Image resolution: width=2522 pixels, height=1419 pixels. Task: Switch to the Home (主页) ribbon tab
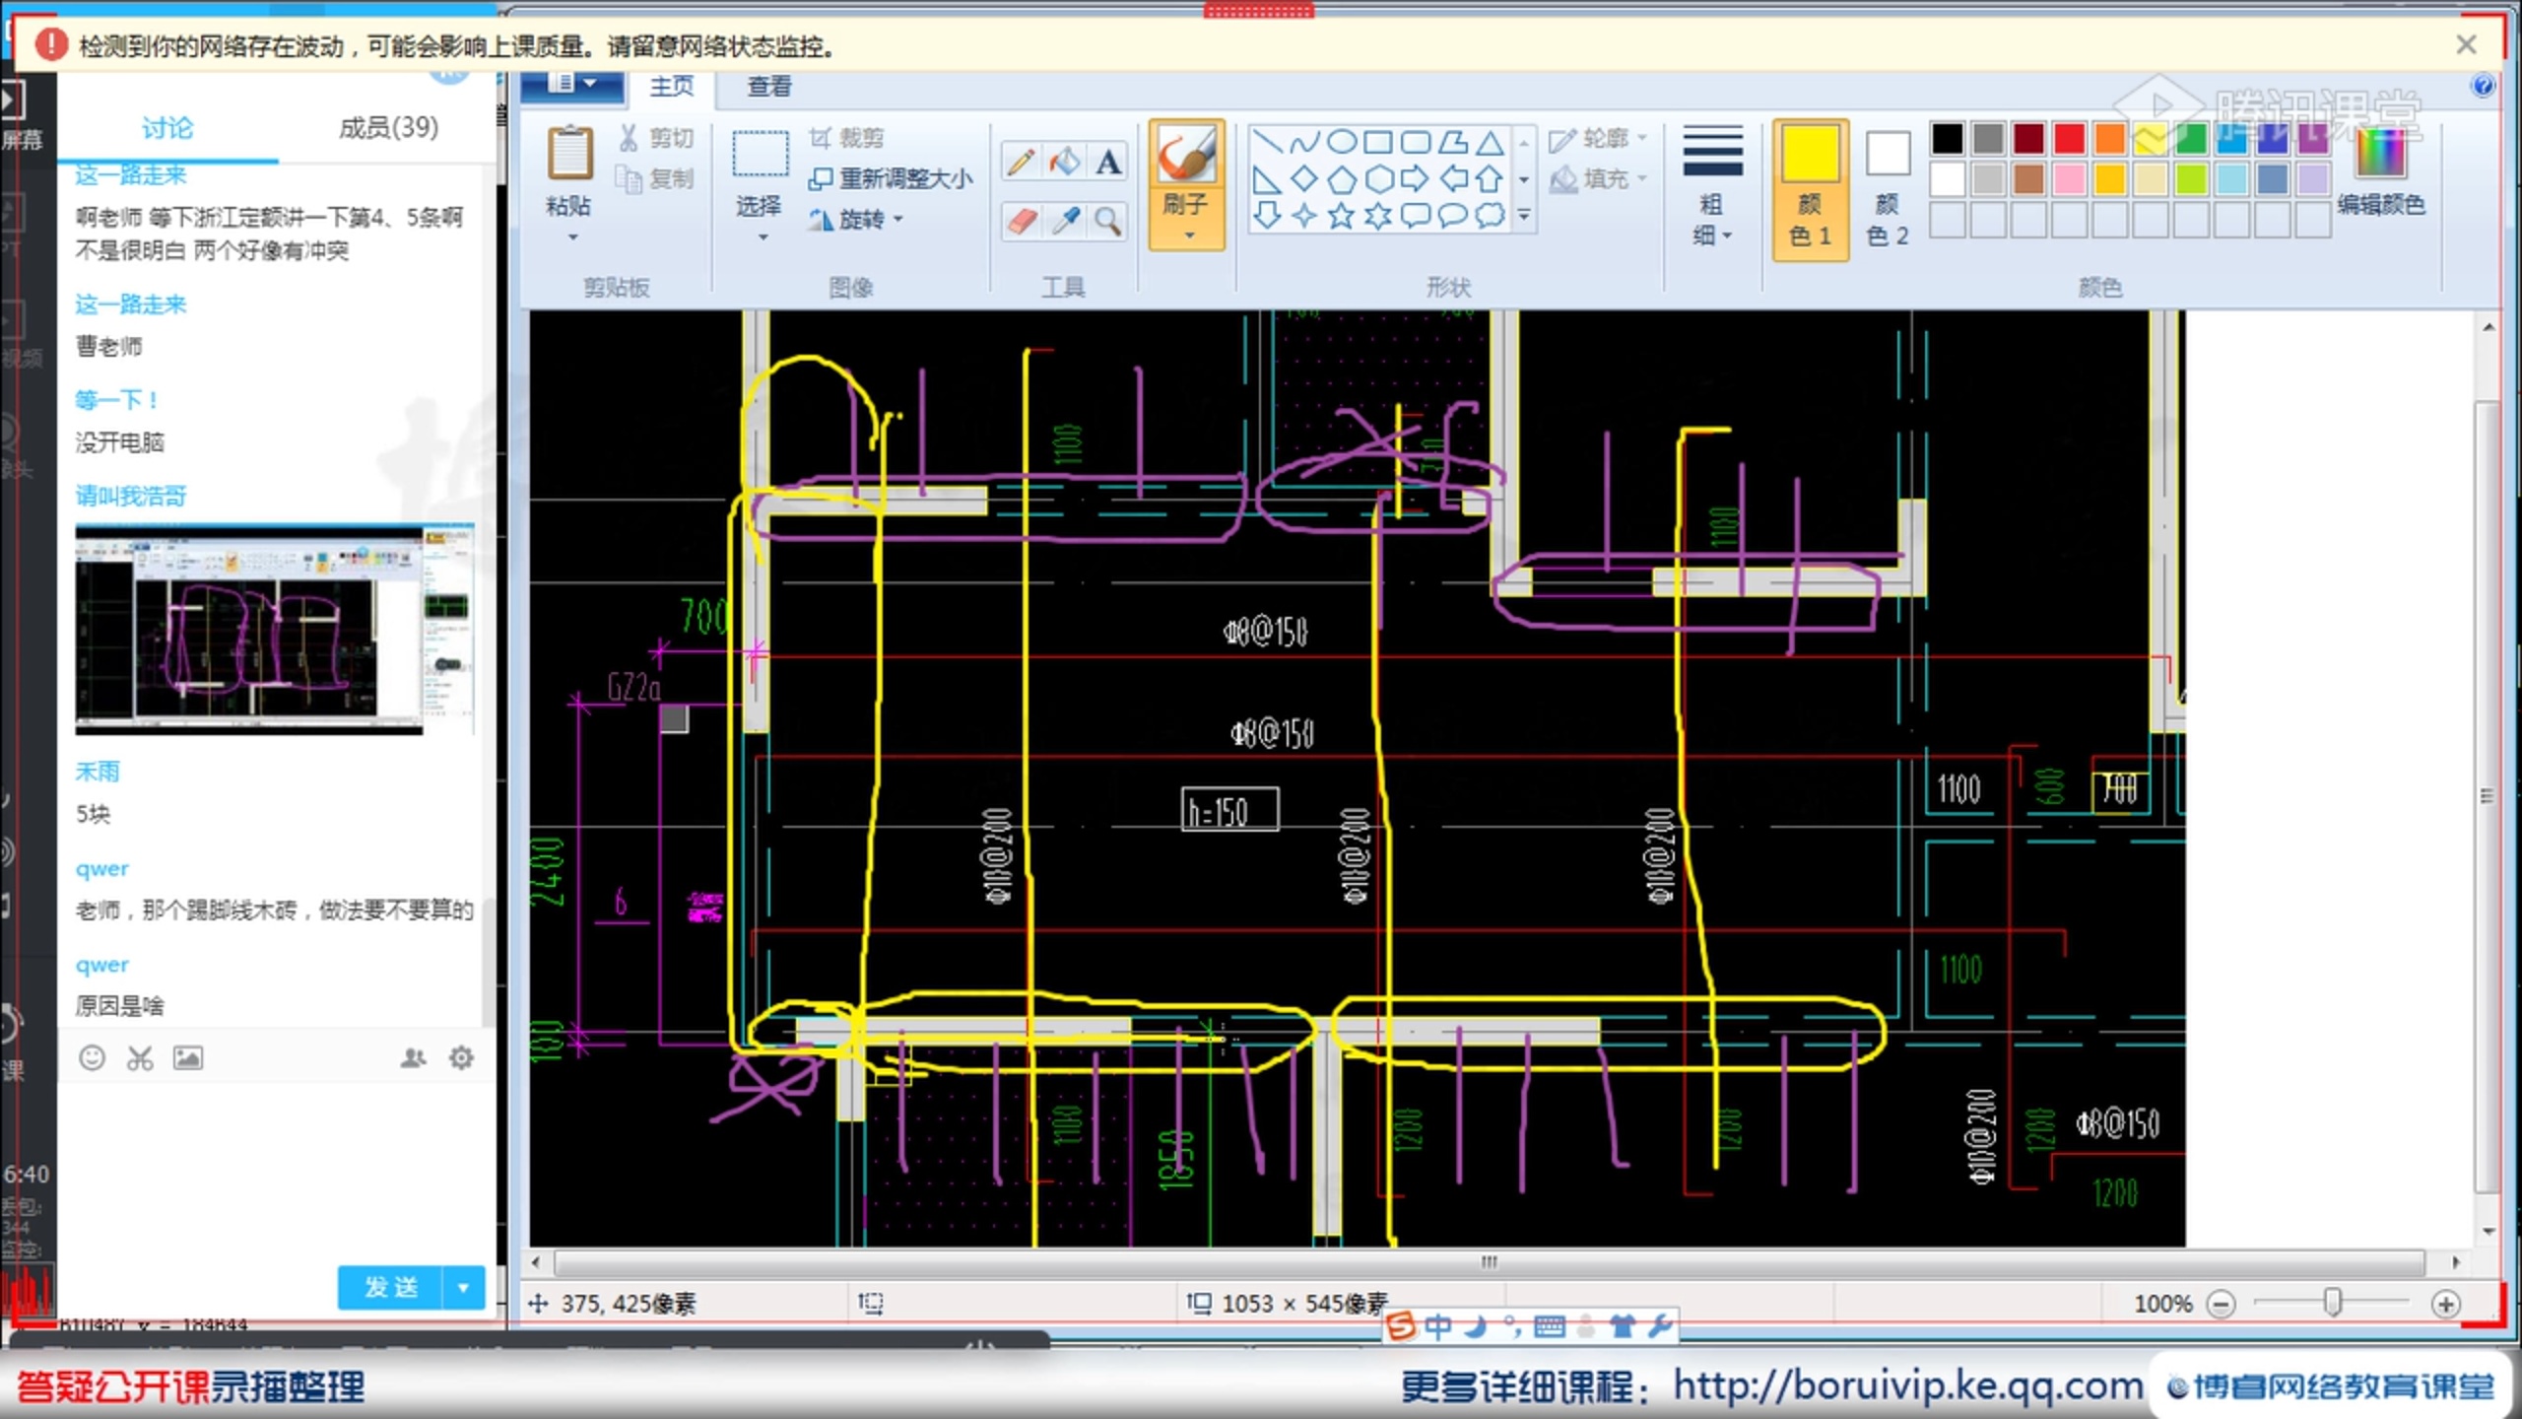pos(672,87)
